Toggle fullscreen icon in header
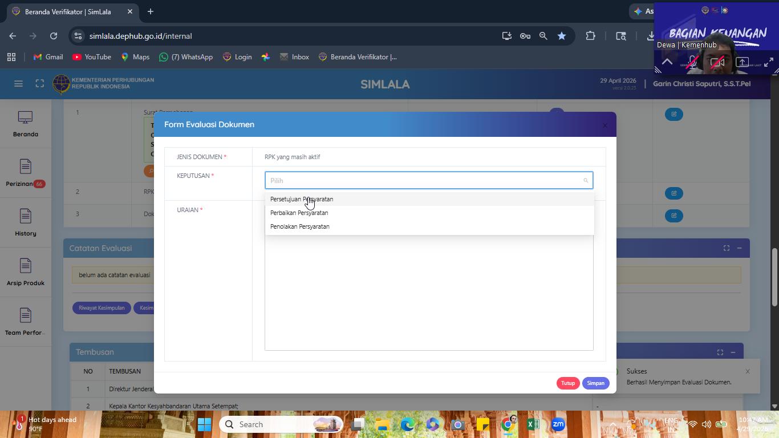Image resolution: width=779 pixels, height=438 pixels. point(40,84)
